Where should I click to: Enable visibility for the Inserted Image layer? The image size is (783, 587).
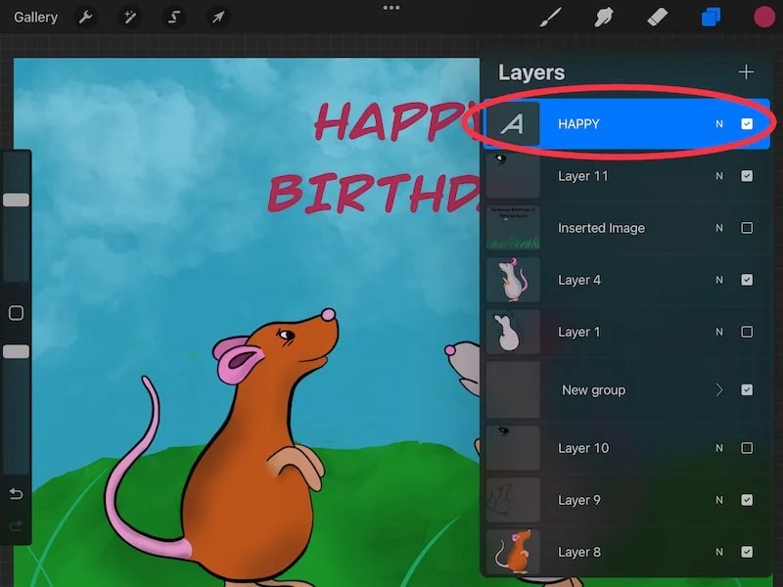pos(748,228)
